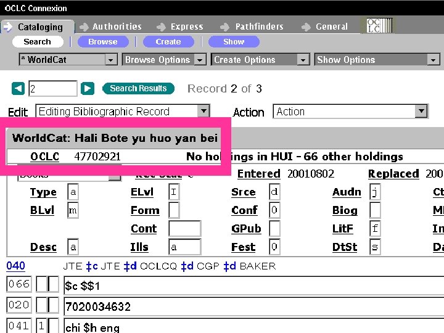The image size is (444, 333).
Task: Click the 020 tag box
Action: 19,305
